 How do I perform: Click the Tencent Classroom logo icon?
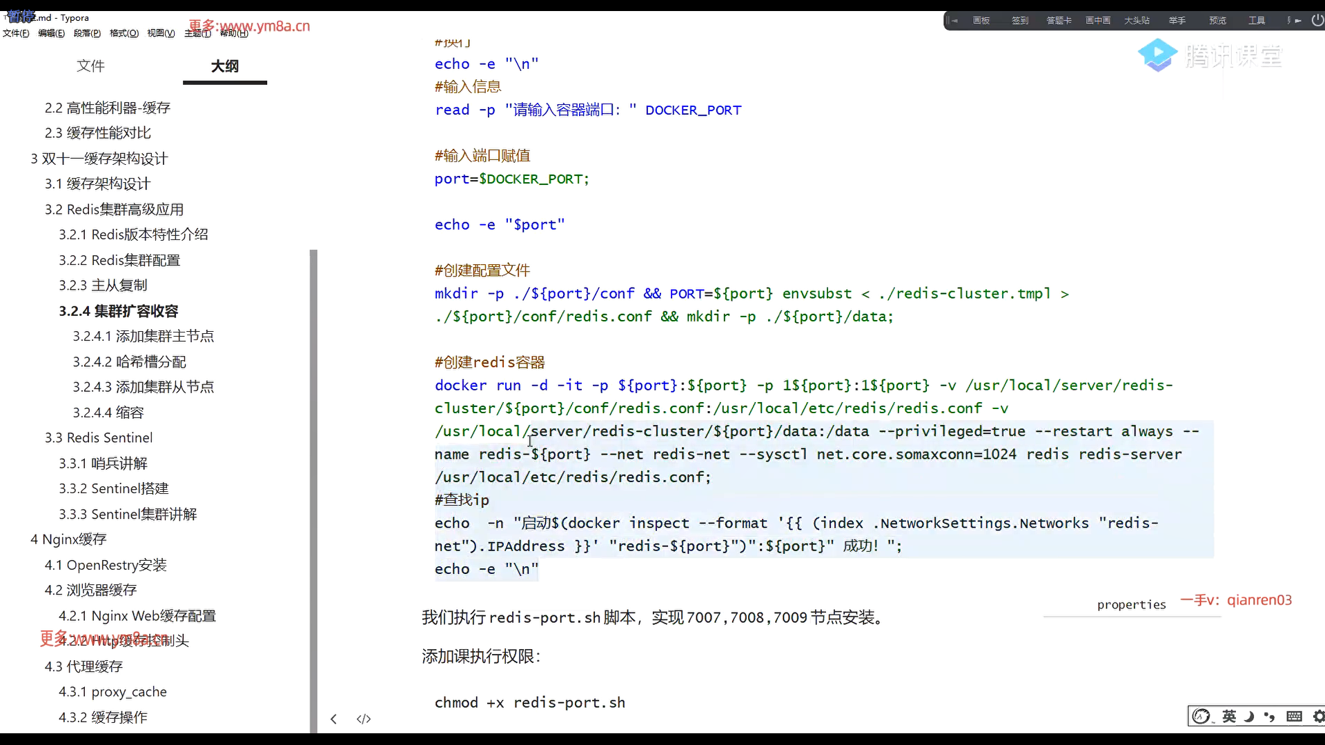pos(1157,54)
